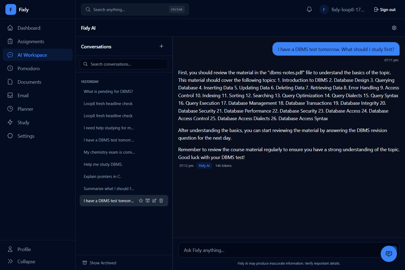The height and width of the screenshot is (270, 405).
Task: Click the Fixly AI badge under the reply
Action: tap(204, 166)
